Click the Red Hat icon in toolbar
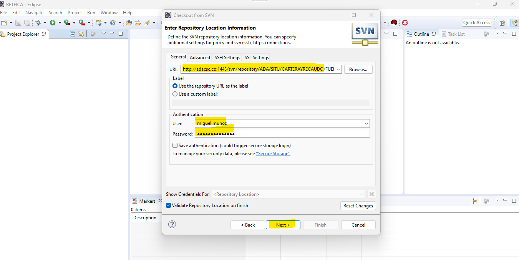The width and height of the screenshot is (519, 260). click(x=394, y=23)
